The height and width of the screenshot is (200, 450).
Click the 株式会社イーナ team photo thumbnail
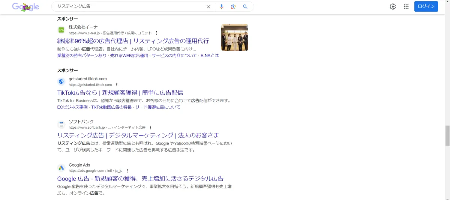[x=235, y=38]
